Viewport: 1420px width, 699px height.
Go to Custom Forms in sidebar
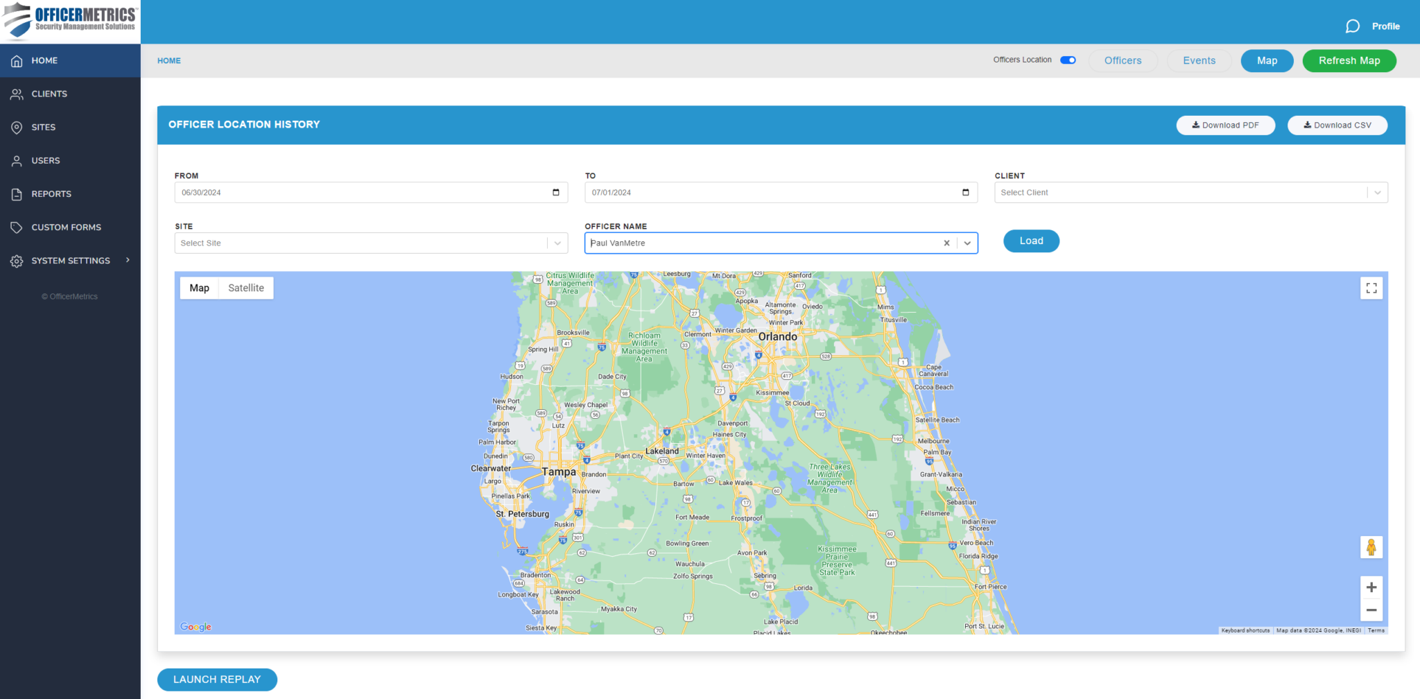[66, 227]
